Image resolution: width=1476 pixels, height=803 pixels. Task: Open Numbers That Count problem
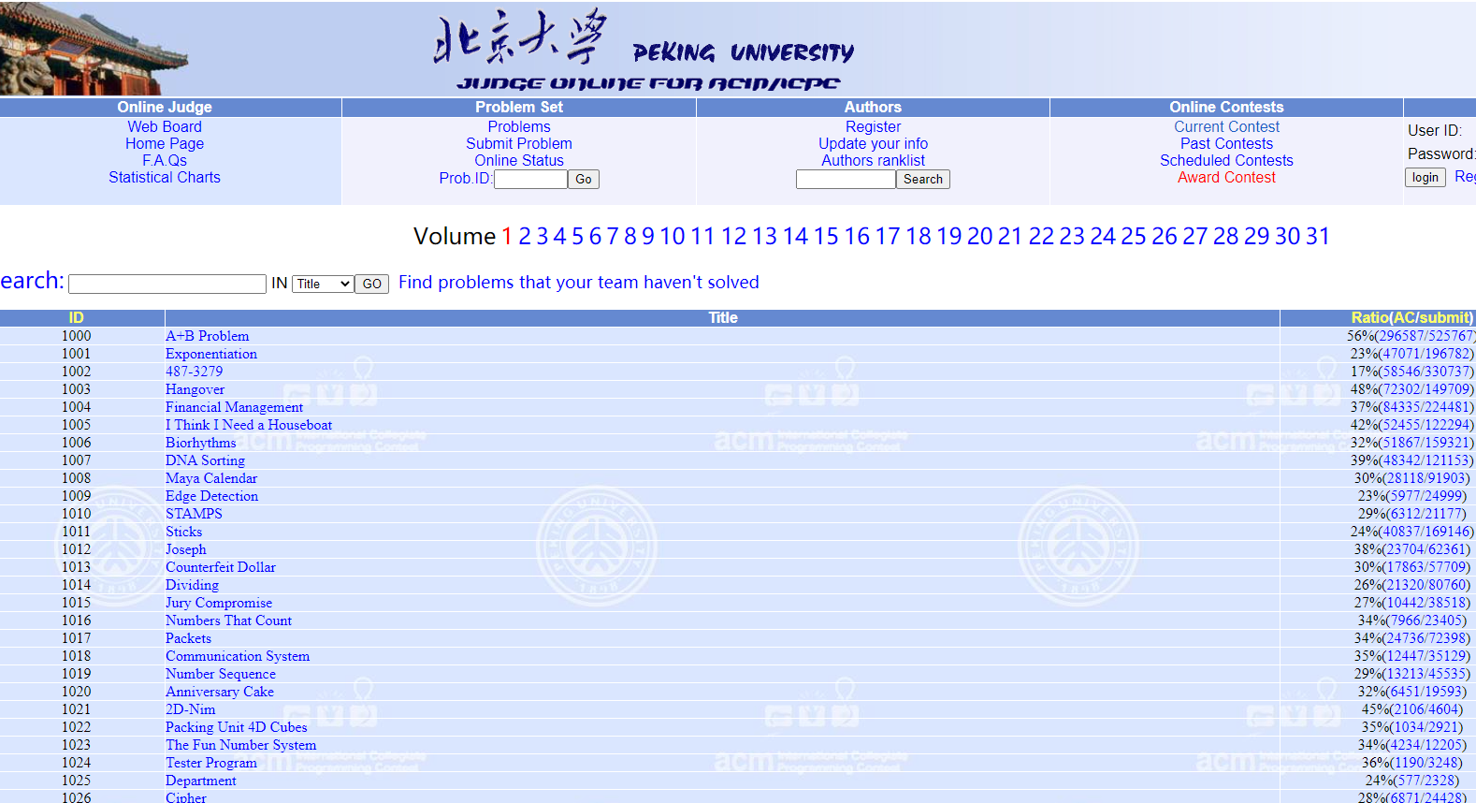coord(229,620)
